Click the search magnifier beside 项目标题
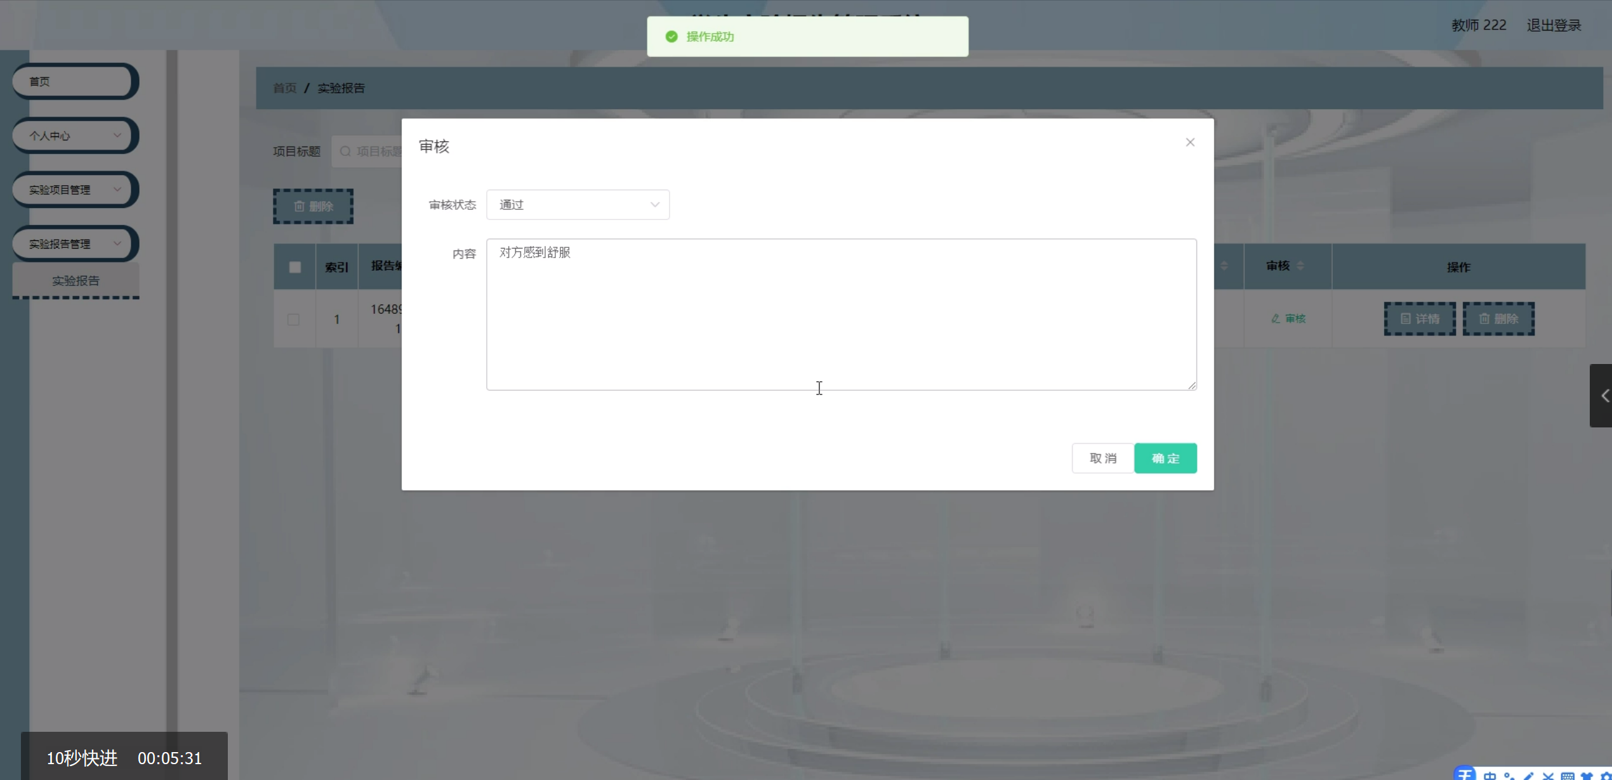Screen dimensions: 1612x780 click(345, 151)
